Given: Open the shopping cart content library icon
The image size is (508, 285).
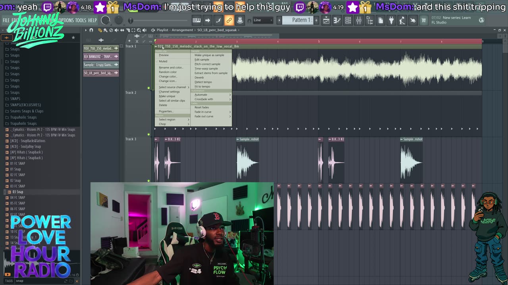Looking at the screenshot, I should [424, 20].
